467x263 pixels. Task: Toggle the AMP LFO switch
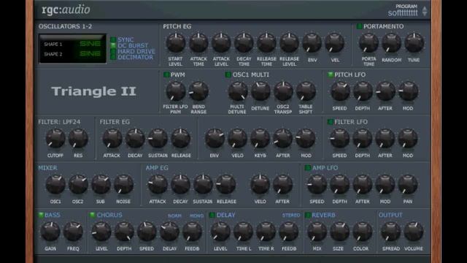click(x=308, y=167)
